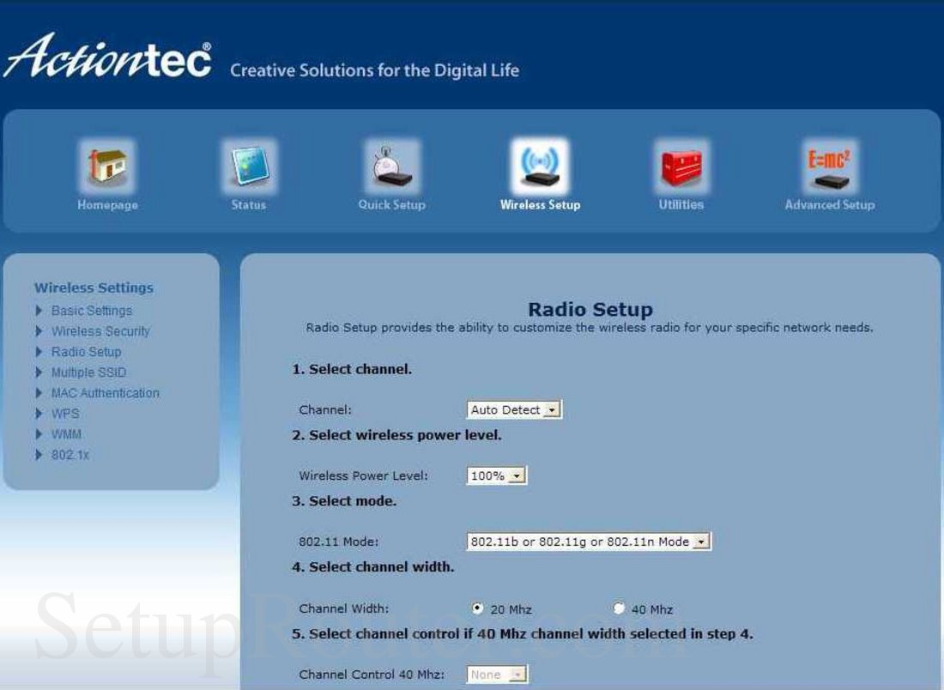Open the Wireless Security settings link
Screen dimensions: 944x690
pos(100,331)
